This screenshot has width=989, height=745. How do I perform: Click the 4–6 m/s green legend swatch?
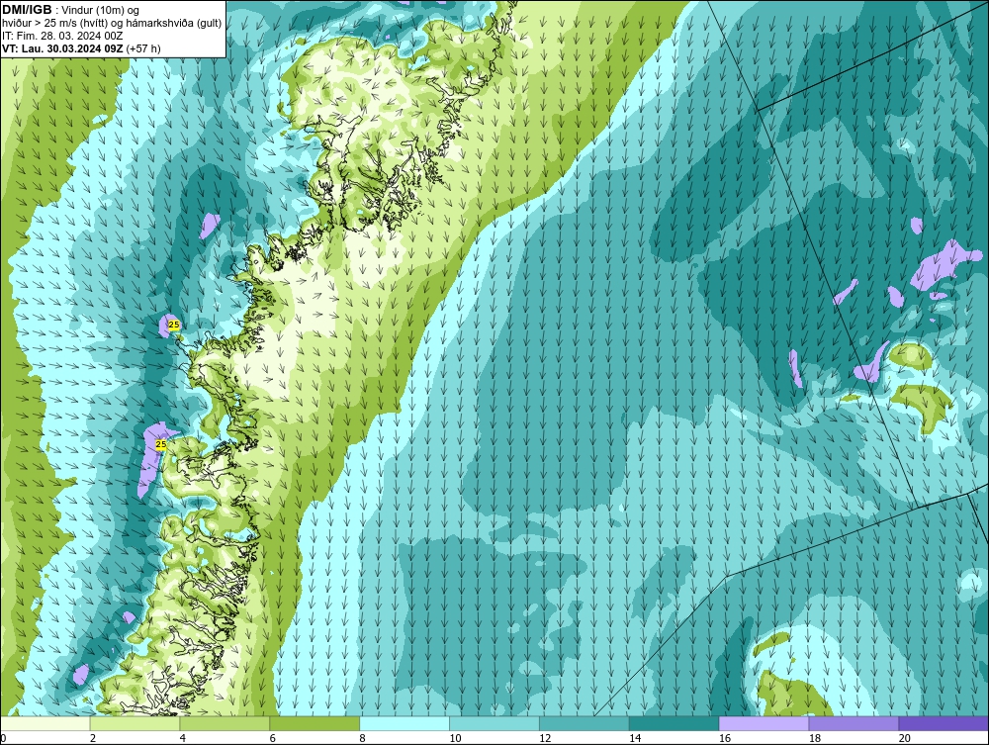[x=225, y=723]
